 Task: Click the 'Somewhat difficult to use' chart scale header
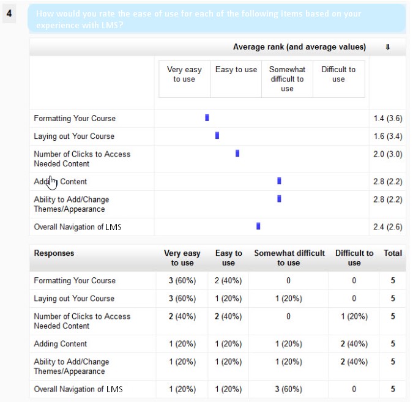[x=287, y=79]
